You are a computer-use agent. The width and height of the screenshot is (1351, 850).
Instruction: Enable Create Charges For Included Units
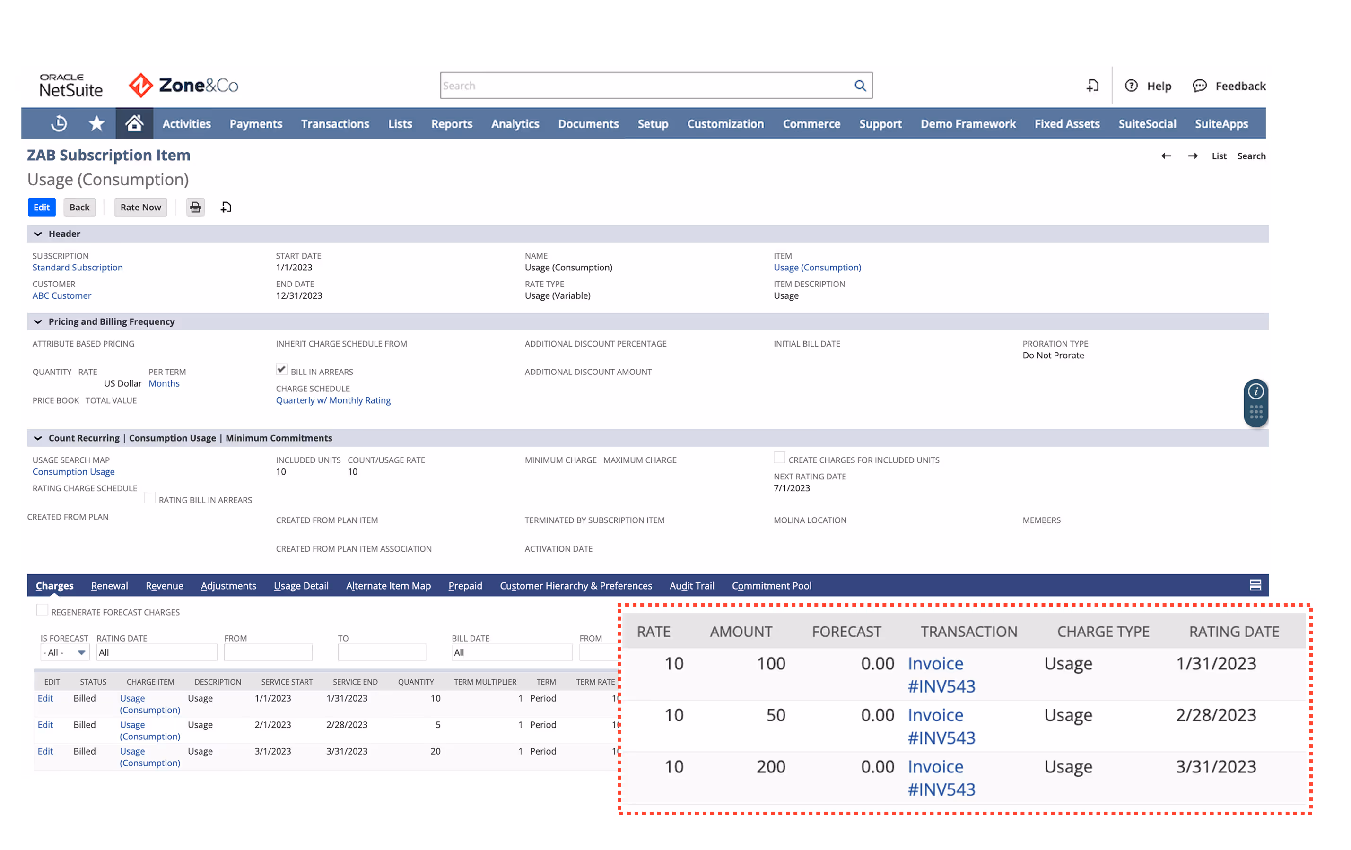coord(779,457)
